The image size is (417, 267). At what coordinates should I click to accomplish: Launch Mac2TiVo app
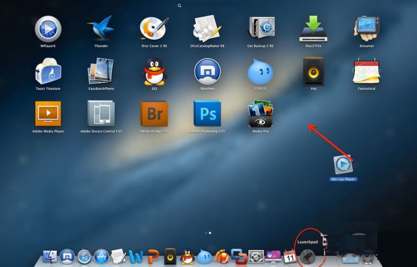pos(313,29)
